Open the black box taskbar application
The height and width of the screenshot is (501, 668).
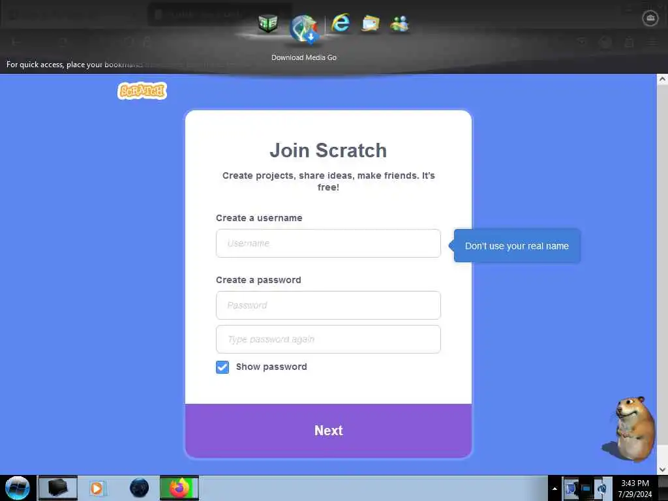click(x=58, y=488)
